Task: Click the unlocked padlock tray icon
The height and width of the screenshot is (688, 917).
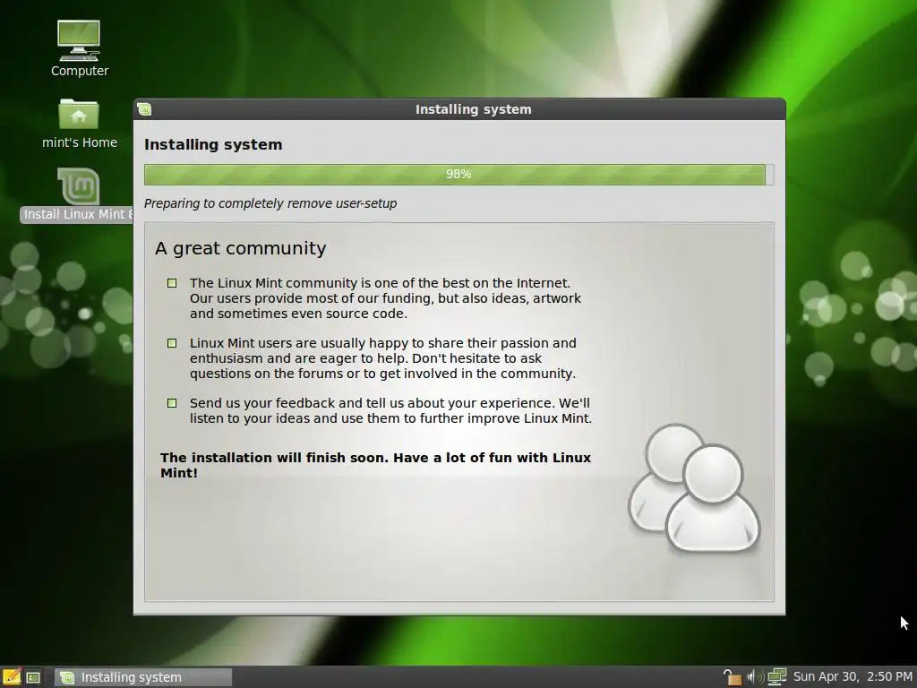Action: [732, 677]
